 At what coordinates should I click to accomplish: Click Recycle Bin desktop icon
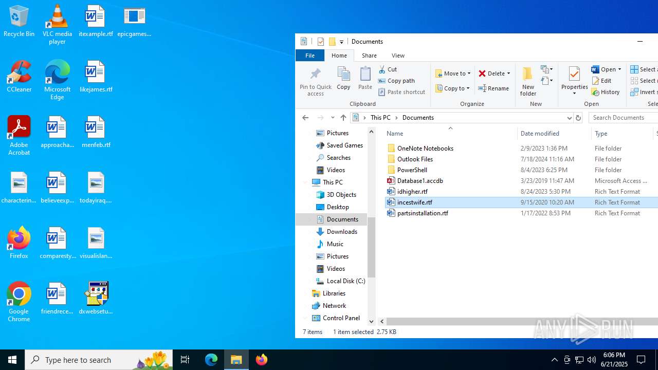(19, 21)
